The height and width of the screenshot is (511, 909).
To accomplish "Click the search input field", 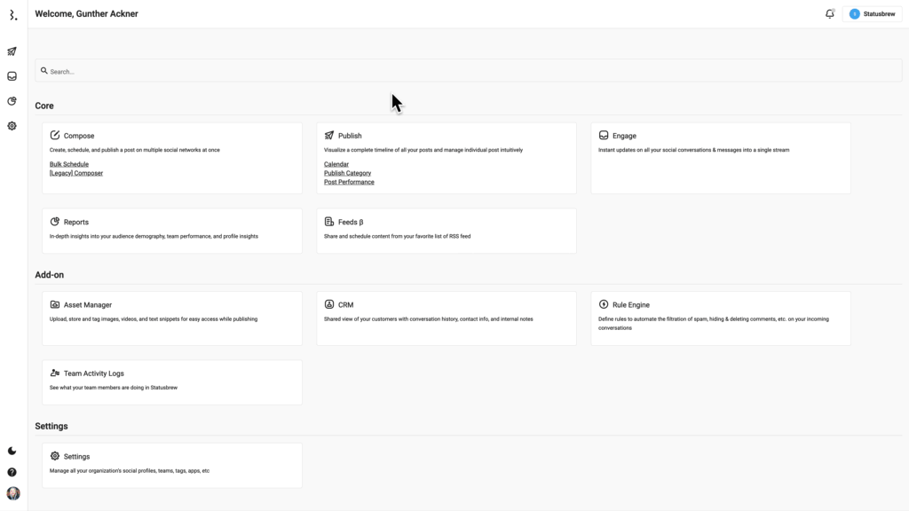I will click(x=469, y=71).
